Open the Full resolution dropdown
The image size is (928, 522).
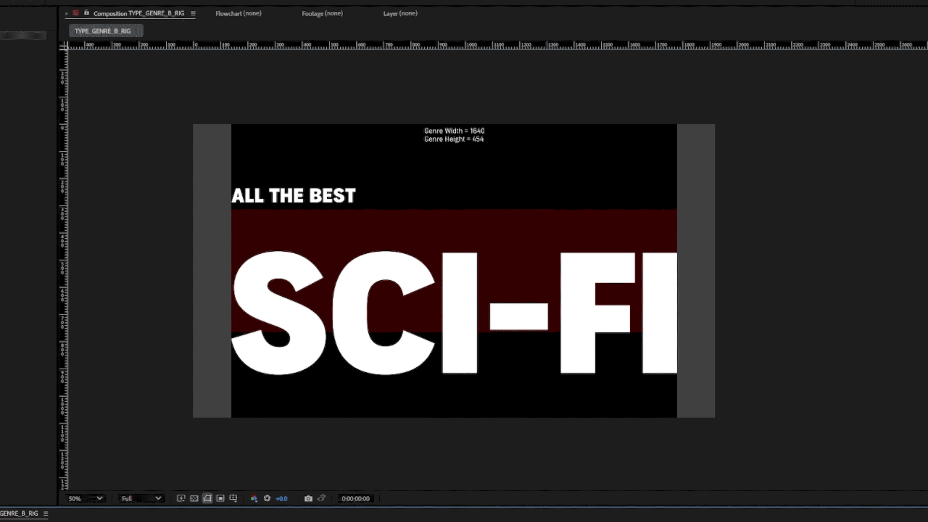pos(141,498)
